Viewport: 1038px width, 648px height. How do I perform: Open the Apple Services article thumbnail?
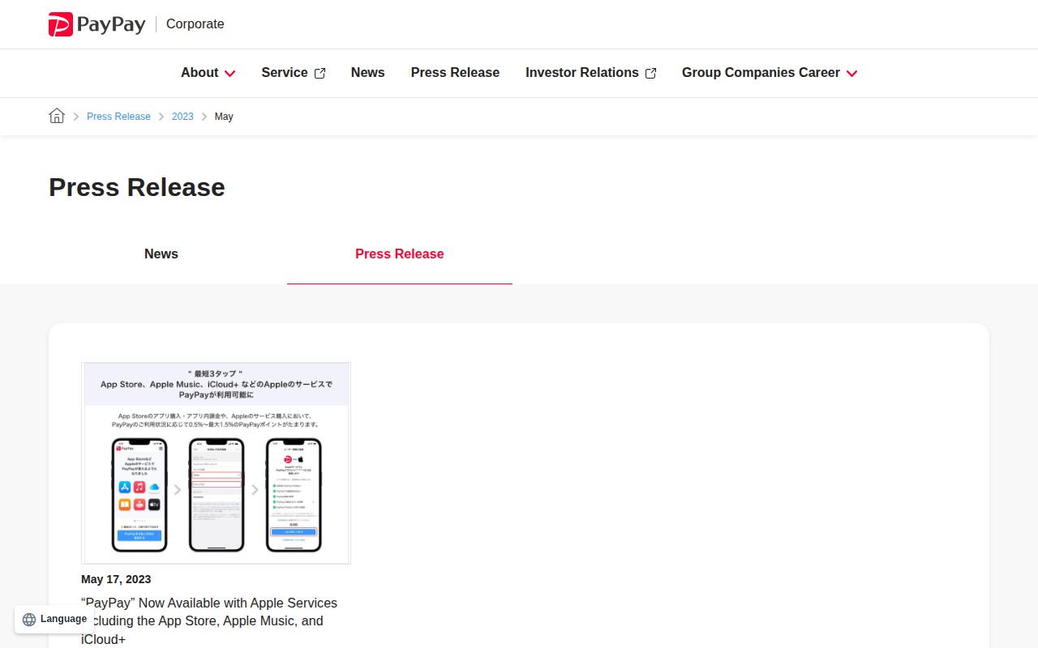[x=216, y=463]
